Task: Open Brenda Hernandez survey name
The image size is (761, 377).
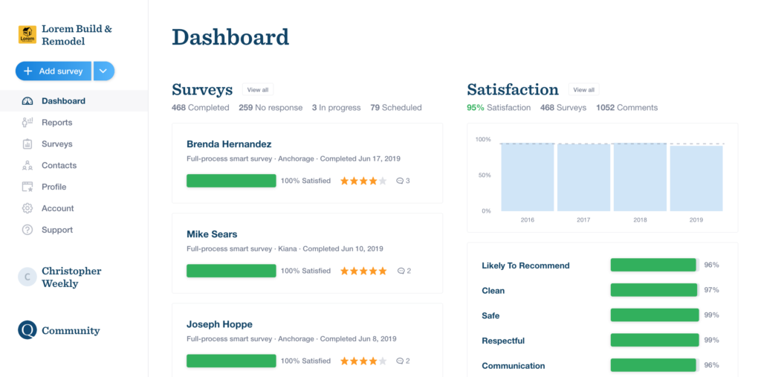Action: 229,144
